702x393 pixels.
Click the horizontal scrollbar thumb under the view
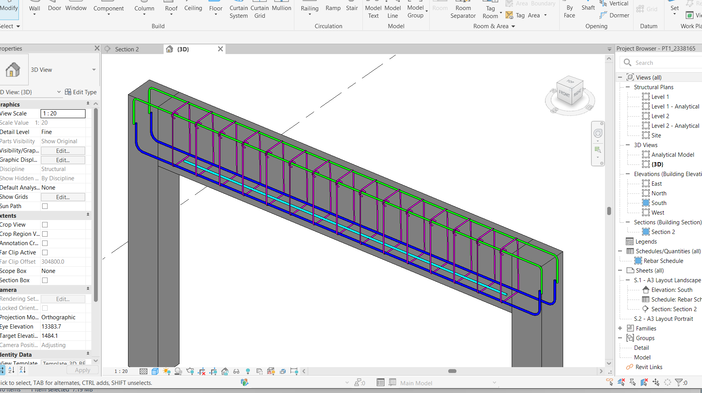tap(452, 371)
